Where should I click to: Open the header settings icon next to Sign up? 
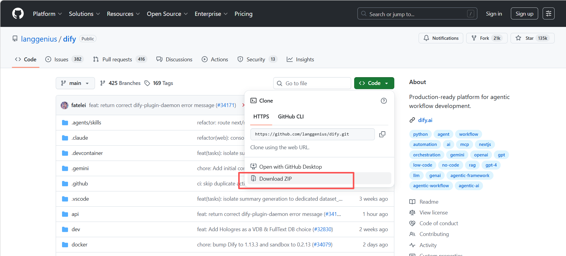click(548, 13)
